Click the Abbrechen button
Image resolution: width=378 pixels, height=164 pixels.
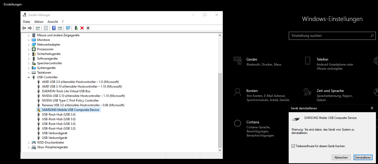pyautogui.click(x=341, y=158)
